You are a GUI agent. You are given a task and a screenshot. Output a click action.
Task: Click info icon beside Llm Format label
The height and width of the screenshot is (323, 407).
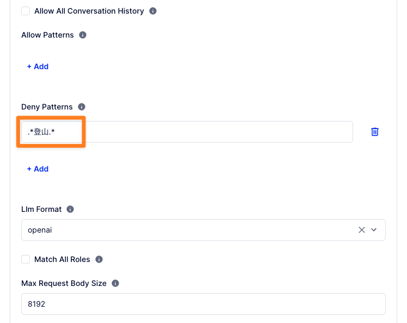tap(70, 209)
